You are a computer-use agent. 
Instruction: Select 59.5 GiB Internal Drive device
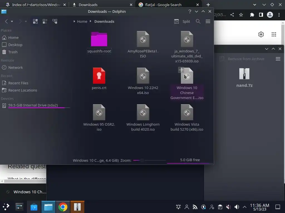35,105
